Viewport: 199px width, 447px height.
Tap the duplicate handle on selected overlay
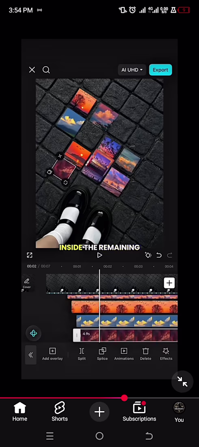pyautogui.click(x=49, y=172)
